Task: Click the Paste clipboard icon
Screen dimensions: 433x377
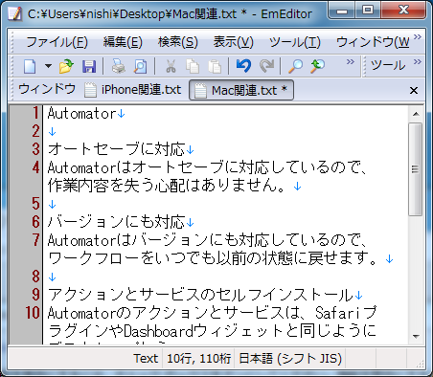Action: click(215, 66)
